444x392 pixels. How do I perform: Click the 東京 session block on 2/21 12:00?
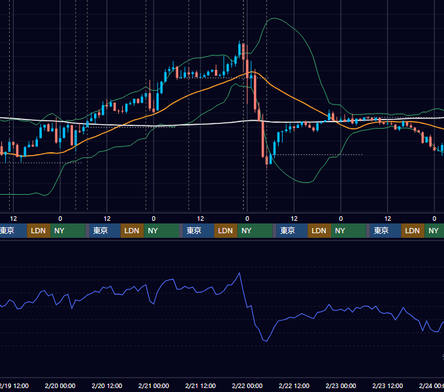[x=198, y=231]
